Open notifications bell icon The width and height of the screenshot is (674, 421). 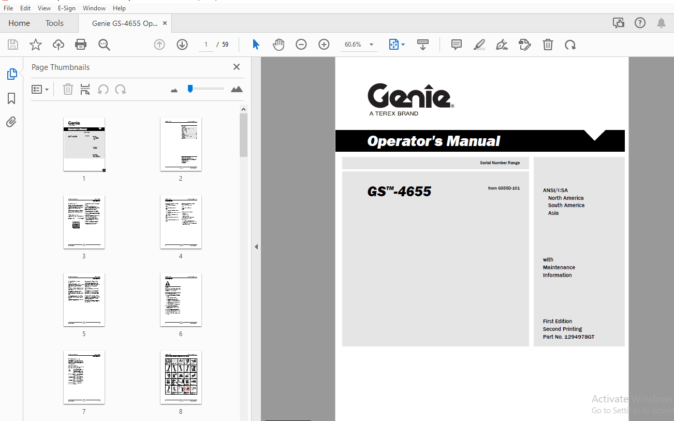[661, 23]
